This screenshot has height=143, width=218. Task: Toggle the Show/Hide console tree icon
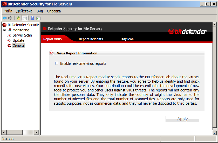pos(25,18)
